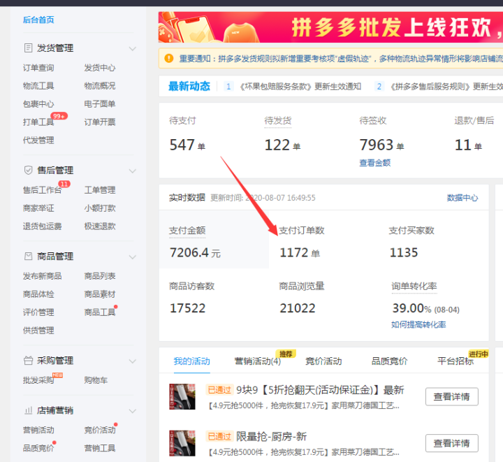Viewport: 503px width, 462px height.
Task: Open 退货包运费 menu item
Action: pyautogui.click(x=42, y=226)
